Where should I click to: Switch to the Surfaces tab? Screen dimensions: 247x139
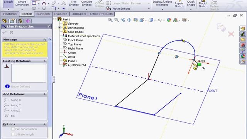pos(43,14)
